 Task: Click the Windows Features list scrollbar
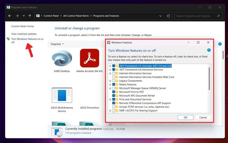pyautogui.click(x=209, y=79)
